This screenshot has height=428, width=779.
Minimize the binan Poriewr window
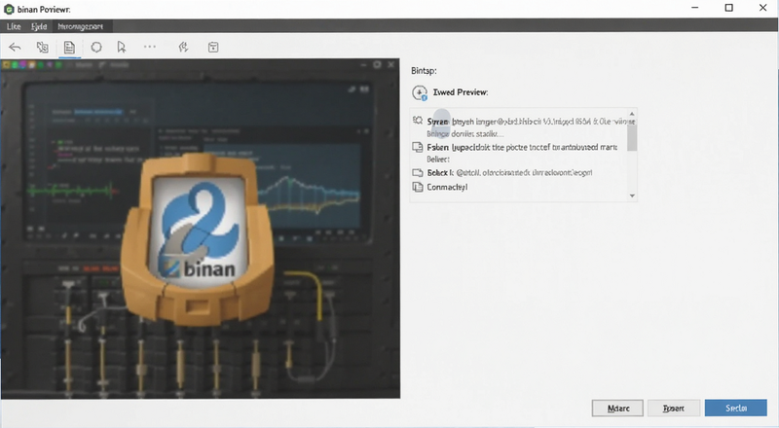[x=695, y=8]
